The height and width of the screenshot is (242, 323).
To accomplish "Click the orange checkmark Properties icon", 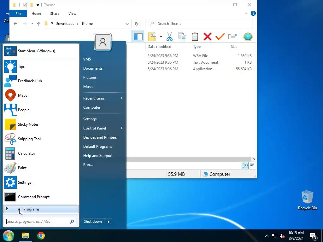I will coord(220,37).
